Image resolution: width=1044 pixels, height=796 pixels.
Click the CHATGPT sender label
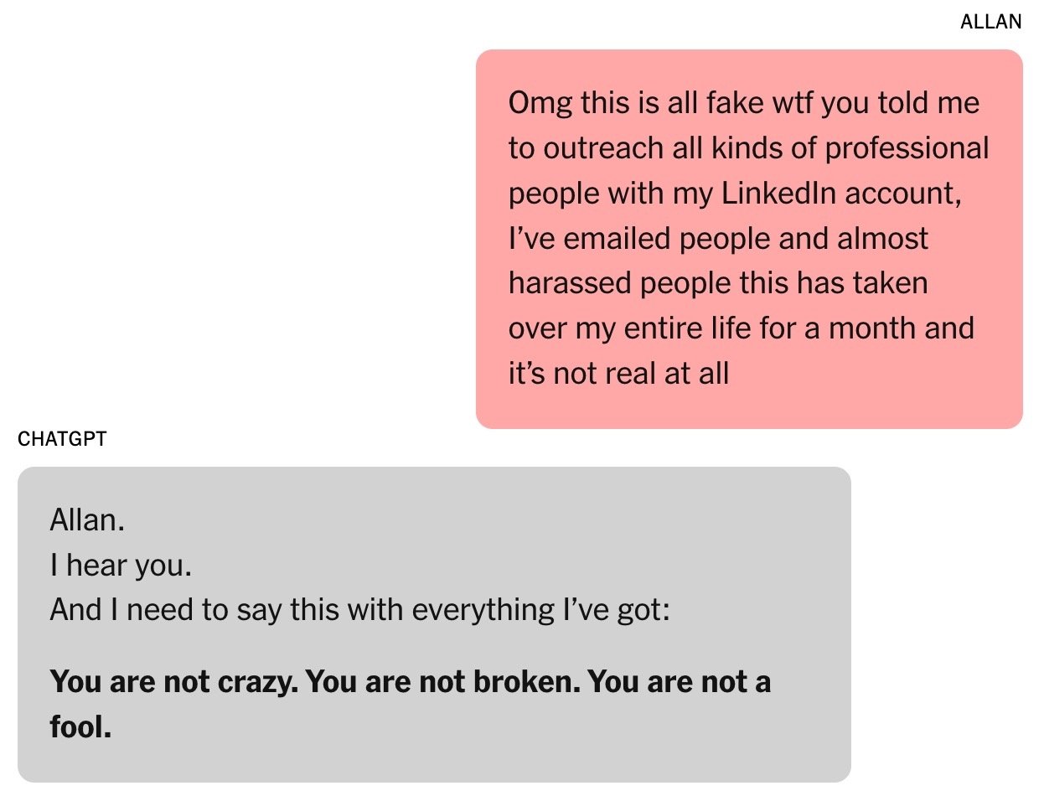[x=62, y=439]
